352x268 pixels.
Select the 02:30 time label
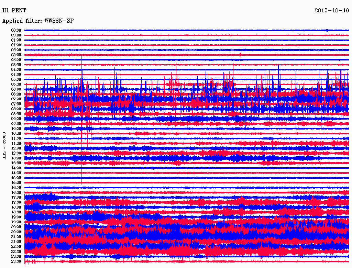[x=16, y=55]
